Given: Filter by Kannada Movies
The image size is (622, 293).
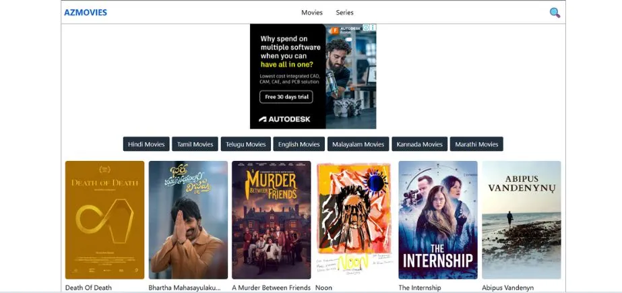Looking at the screenshot, I should coord(420,144).
